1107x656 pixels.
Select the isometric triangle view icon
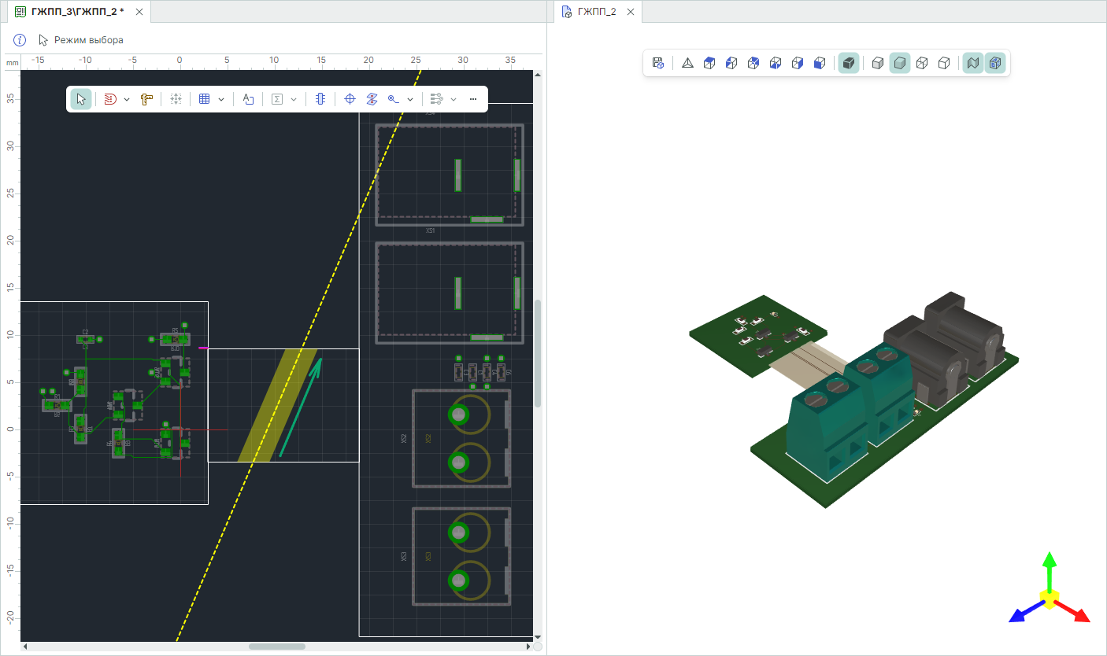(x=687, y=63)
